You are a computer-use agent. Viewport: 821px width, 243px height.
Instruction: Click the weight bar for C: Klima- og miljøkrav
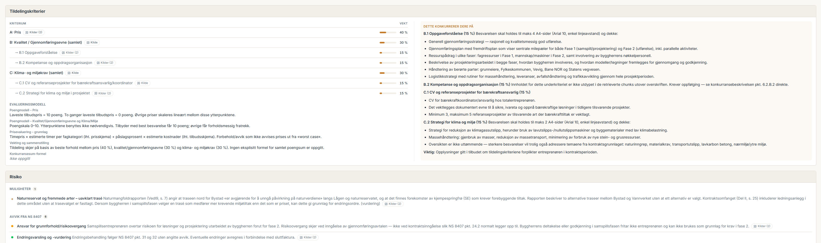coord(387,73)
